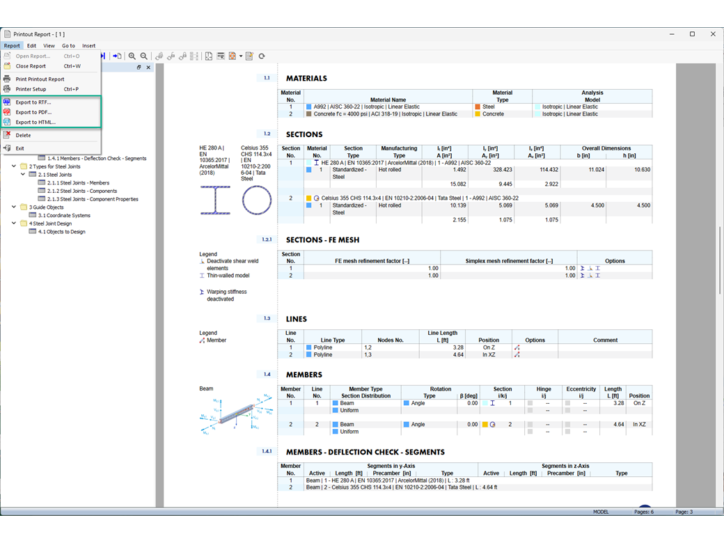Screen dimensions: 724x543
Task: Select 1.4.1 Members - Deflection Check - Segments item
Action: tap(97, 159)
